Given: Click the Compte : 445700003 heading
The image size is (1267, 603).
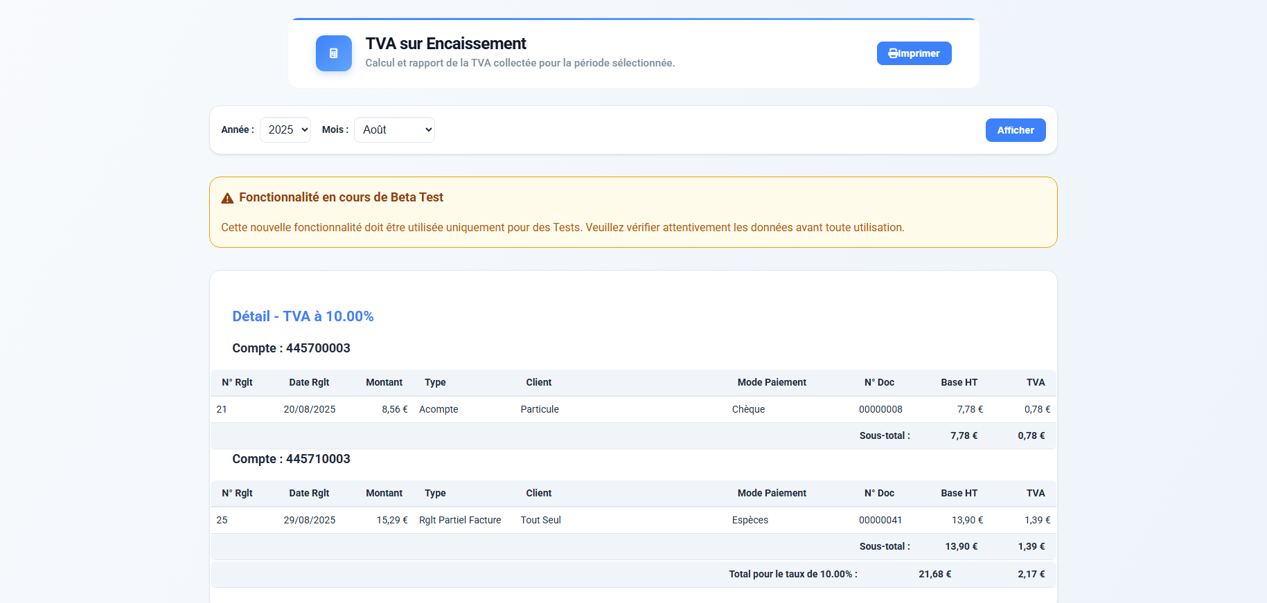Looking at the screenshot, I should 291,348.
